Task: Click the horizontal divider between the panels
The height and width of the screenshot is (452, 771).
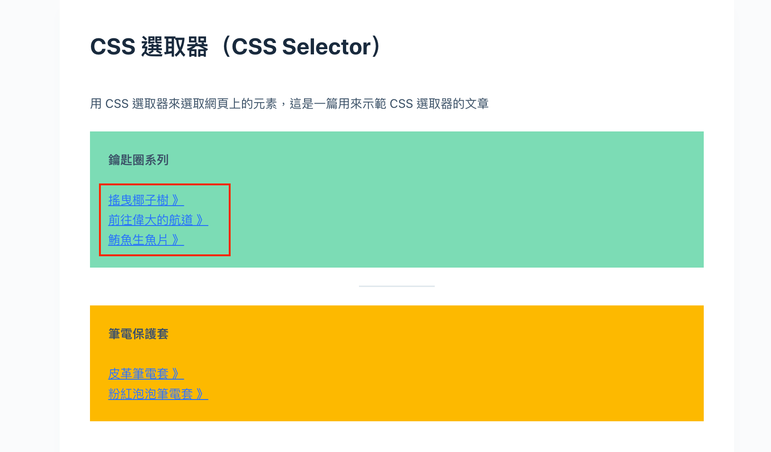Action: click(x=397, y=286)
